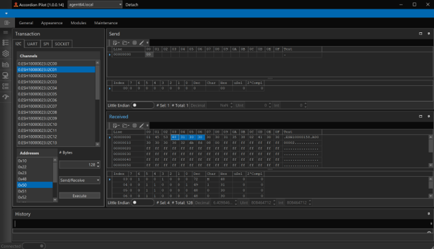Maximize the Received panel
This screenshot has width=434, height=249.
pyautogui.click(x=420, y=117)
